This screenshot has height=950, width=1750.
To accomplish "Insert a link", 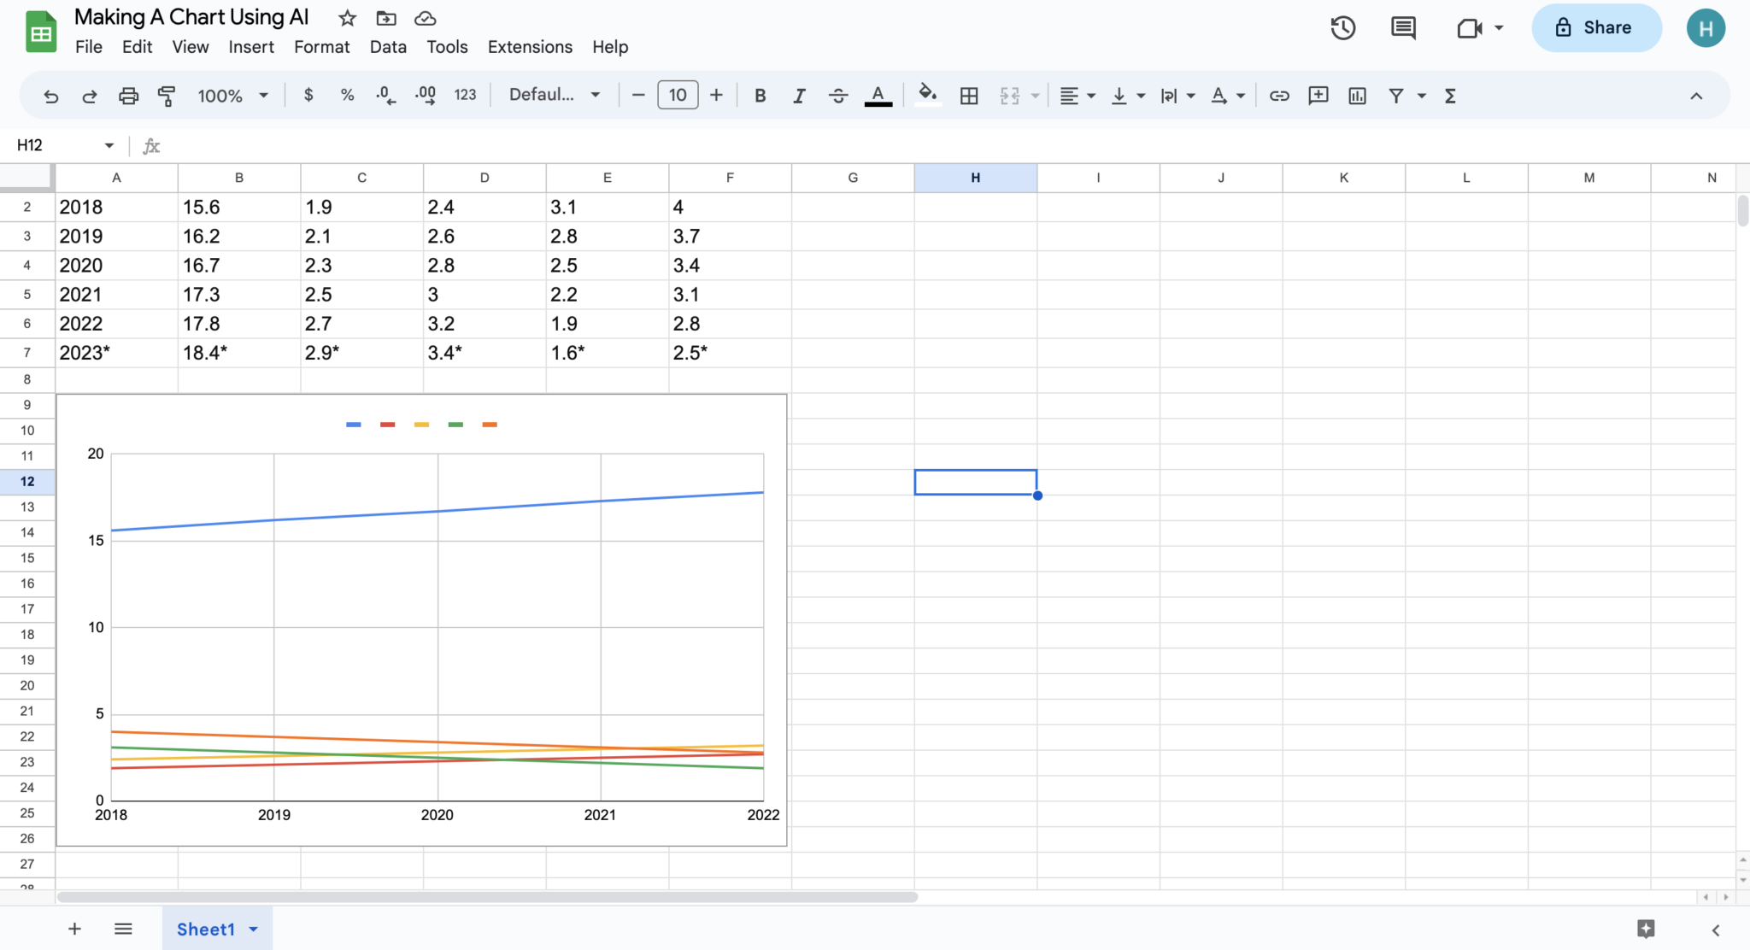I will click(x=1279, y=95).
